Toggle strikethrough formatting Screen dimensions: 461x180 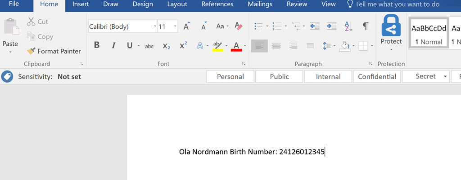pyautogui.click(x=149, y=46)
